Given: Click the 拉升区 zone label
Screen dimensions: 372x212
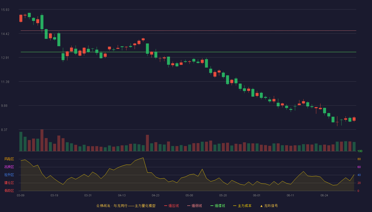Looking at the screenshot, I should click(9, 175).
